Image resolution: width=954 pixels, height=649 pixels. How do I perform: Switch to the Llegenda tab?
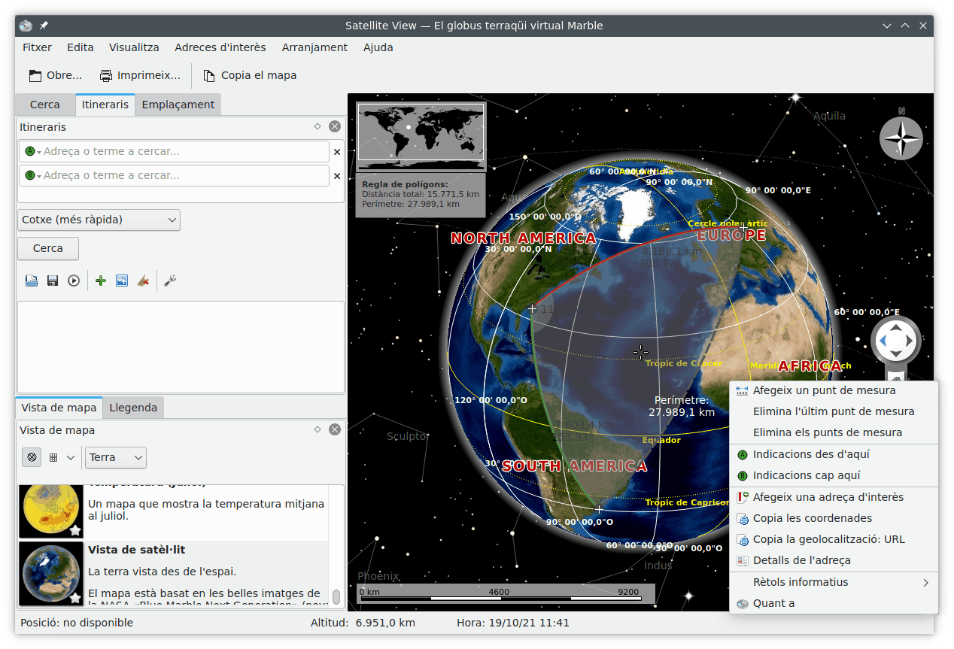(x=133, y=408)
